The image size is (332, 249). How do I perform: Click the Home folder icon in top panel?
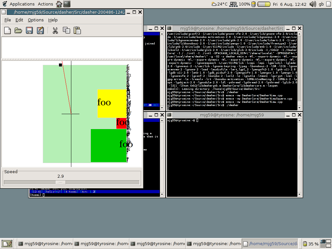point(59,4)
